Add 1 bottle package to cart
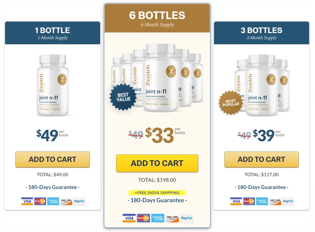The width and height of the screenshot is (315, 232). pyautogui.click(x=52, y=159)
